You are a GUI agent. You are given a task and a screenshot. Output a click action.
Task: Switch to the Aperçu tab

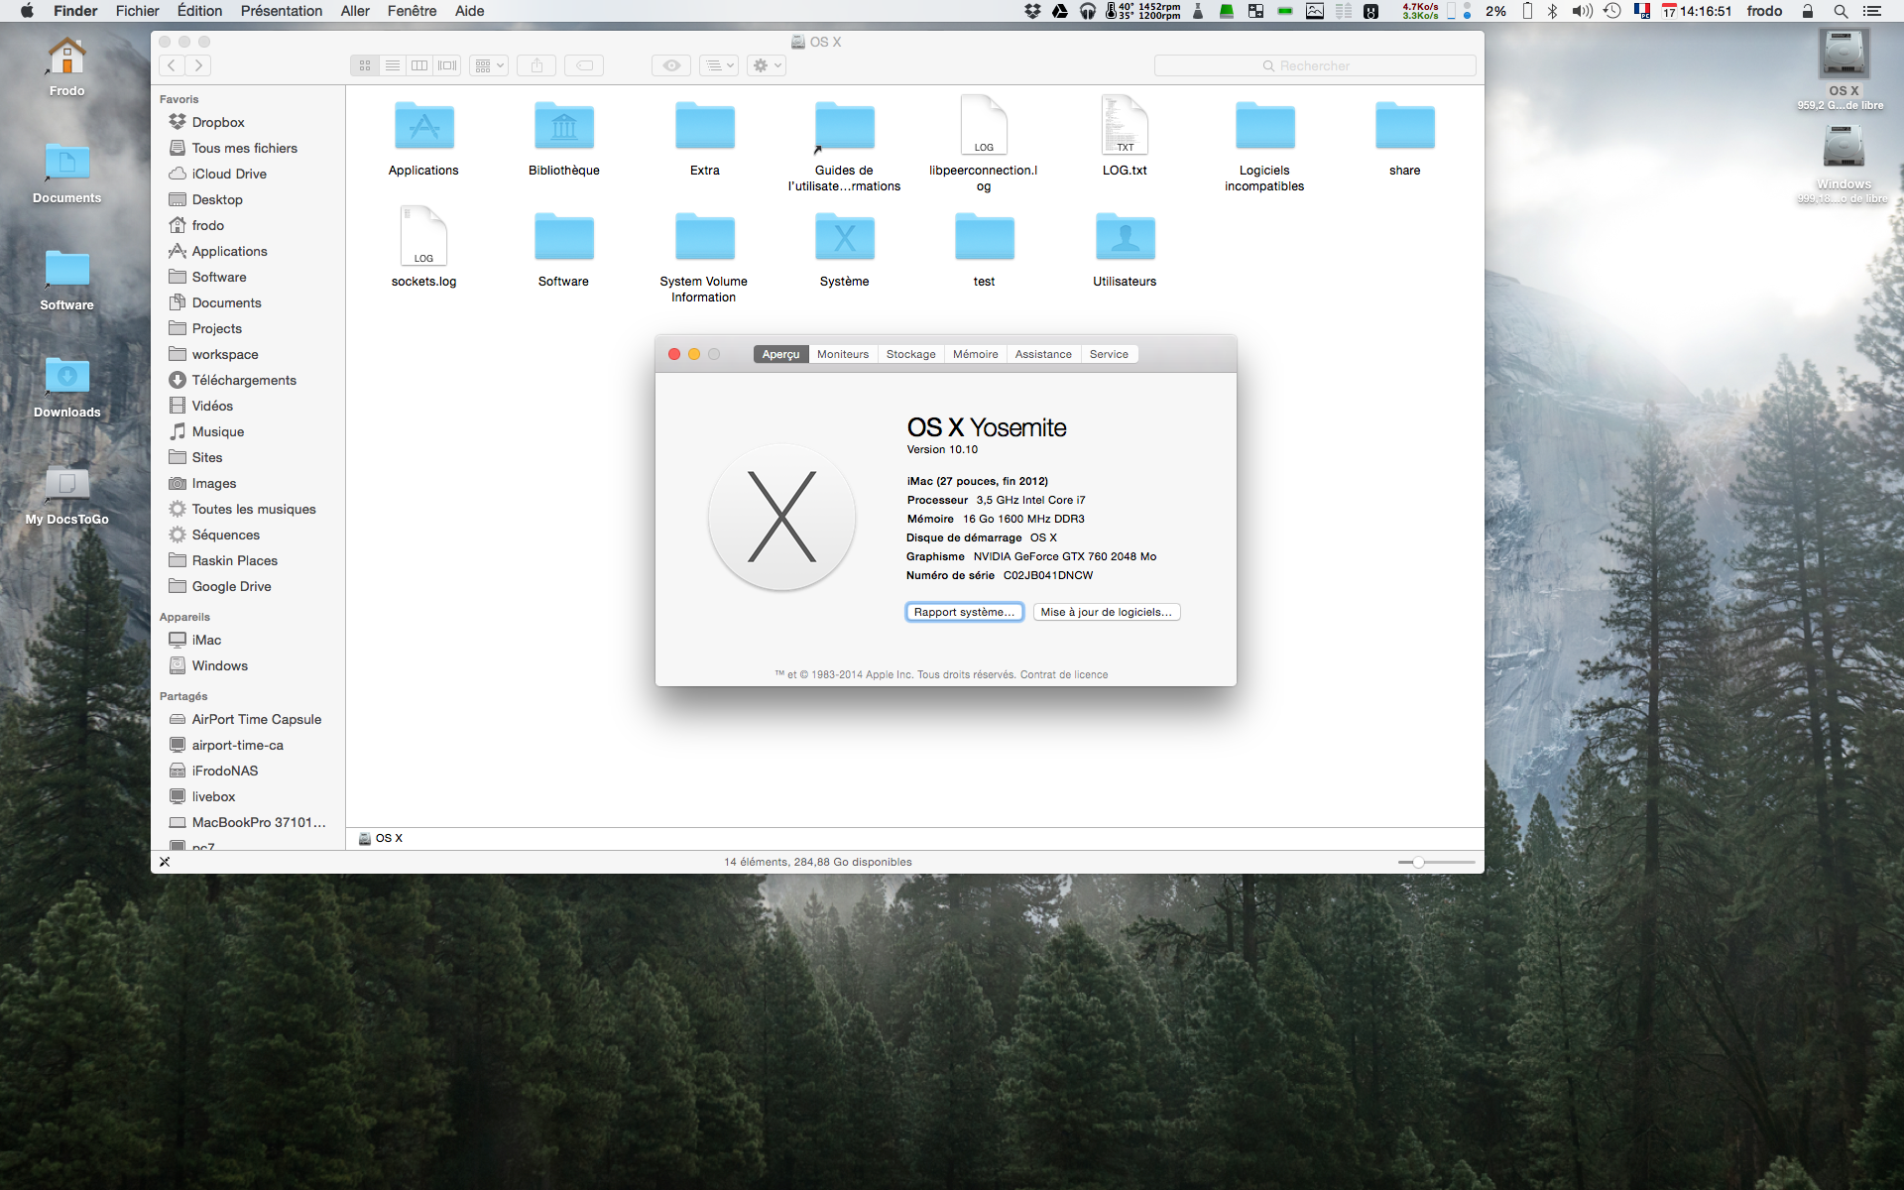point(781,354)
